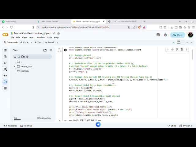Image resolution: width=196 pixels, height=147 pixels.
Task: Click the Colab CO logo
Action: (x=5, y=35)
